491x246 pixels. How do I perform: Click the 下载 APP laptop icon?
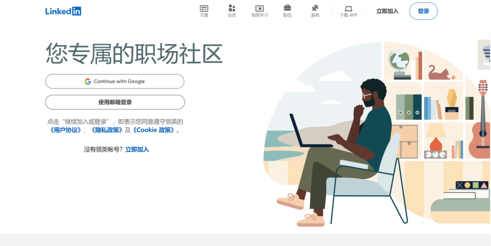[349, 9]
